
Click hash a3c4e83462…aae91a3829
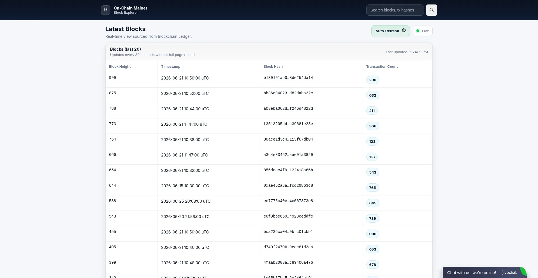click(x=288, y=155)
